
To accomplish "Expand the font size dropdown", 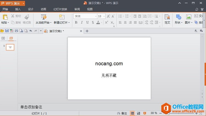I will 104,16.
